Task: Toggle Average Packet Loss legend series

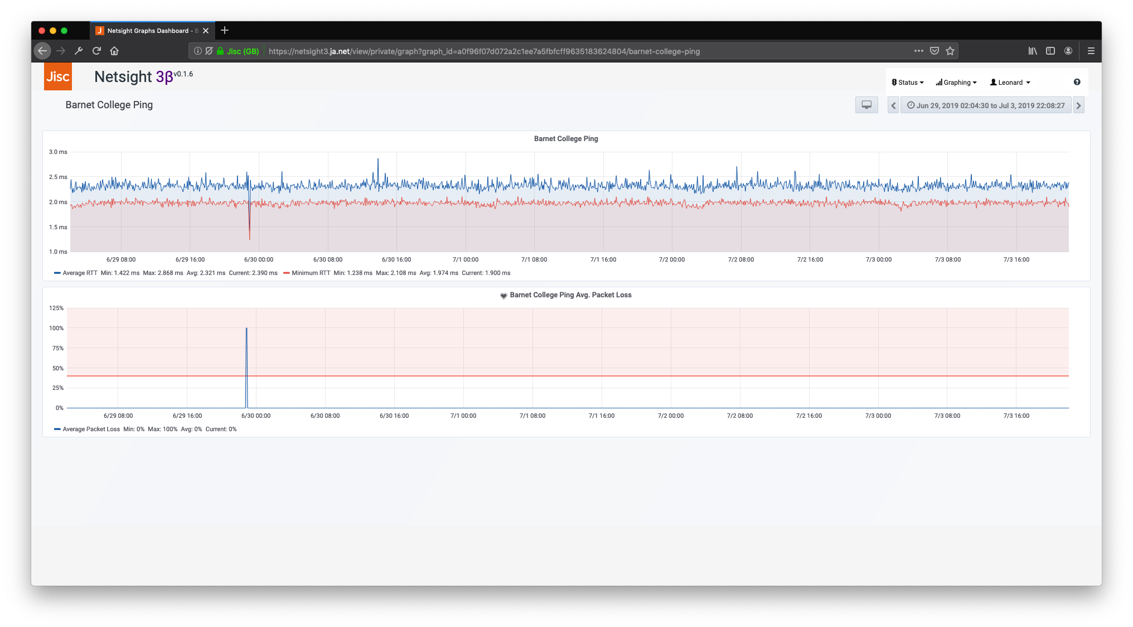Action: [91, 429]
